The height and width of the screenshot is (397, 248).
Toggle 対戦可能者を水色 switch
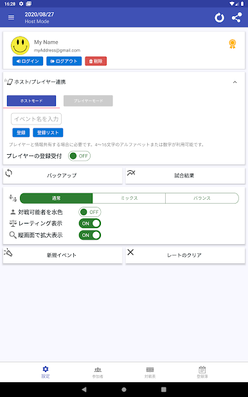[90, 212]
